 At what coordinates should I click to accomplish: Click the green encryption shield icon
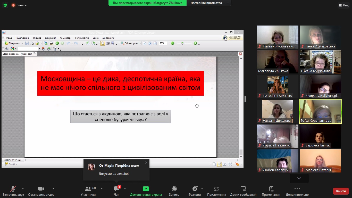[5, 5]
